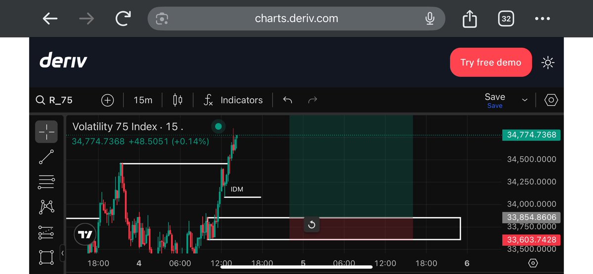Undo the last chart action
The image size is (593, 274).
pos(287,100)
